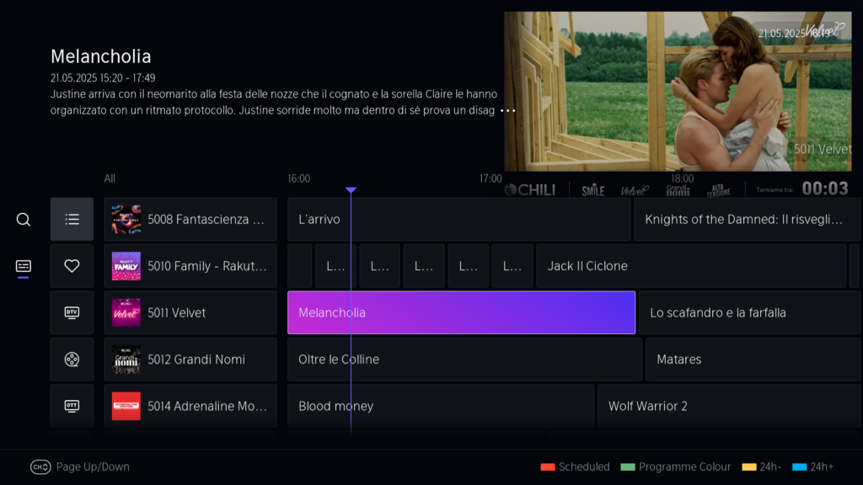The width and height of the screenshot is (863, 485).
Task: Filter channels by DTT icon
Action: pos(72,406)
